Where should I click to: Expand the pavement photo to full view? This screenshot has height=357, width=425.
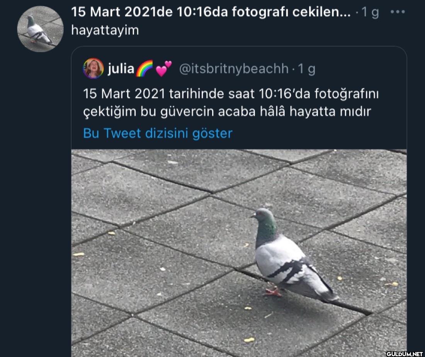(239, 253)
